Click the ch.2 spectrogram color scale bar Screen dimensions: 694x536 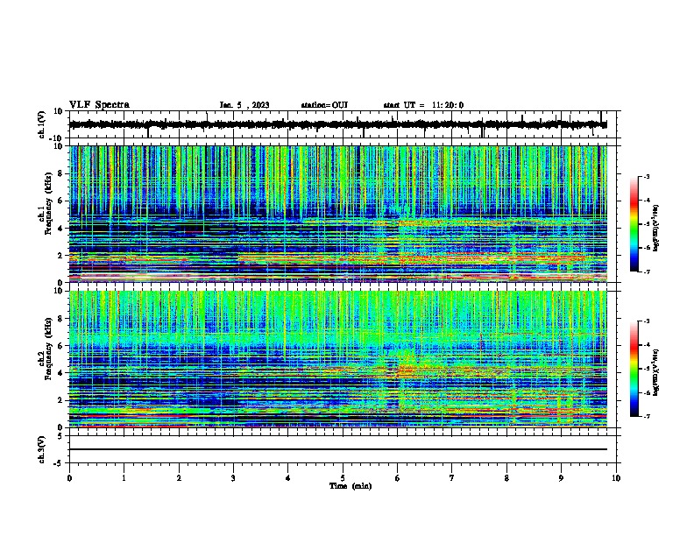click(x=634, y=369)
